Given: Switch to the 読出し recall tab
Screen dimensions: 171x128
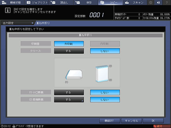Looking at the screenshot, I should (61, 2).
